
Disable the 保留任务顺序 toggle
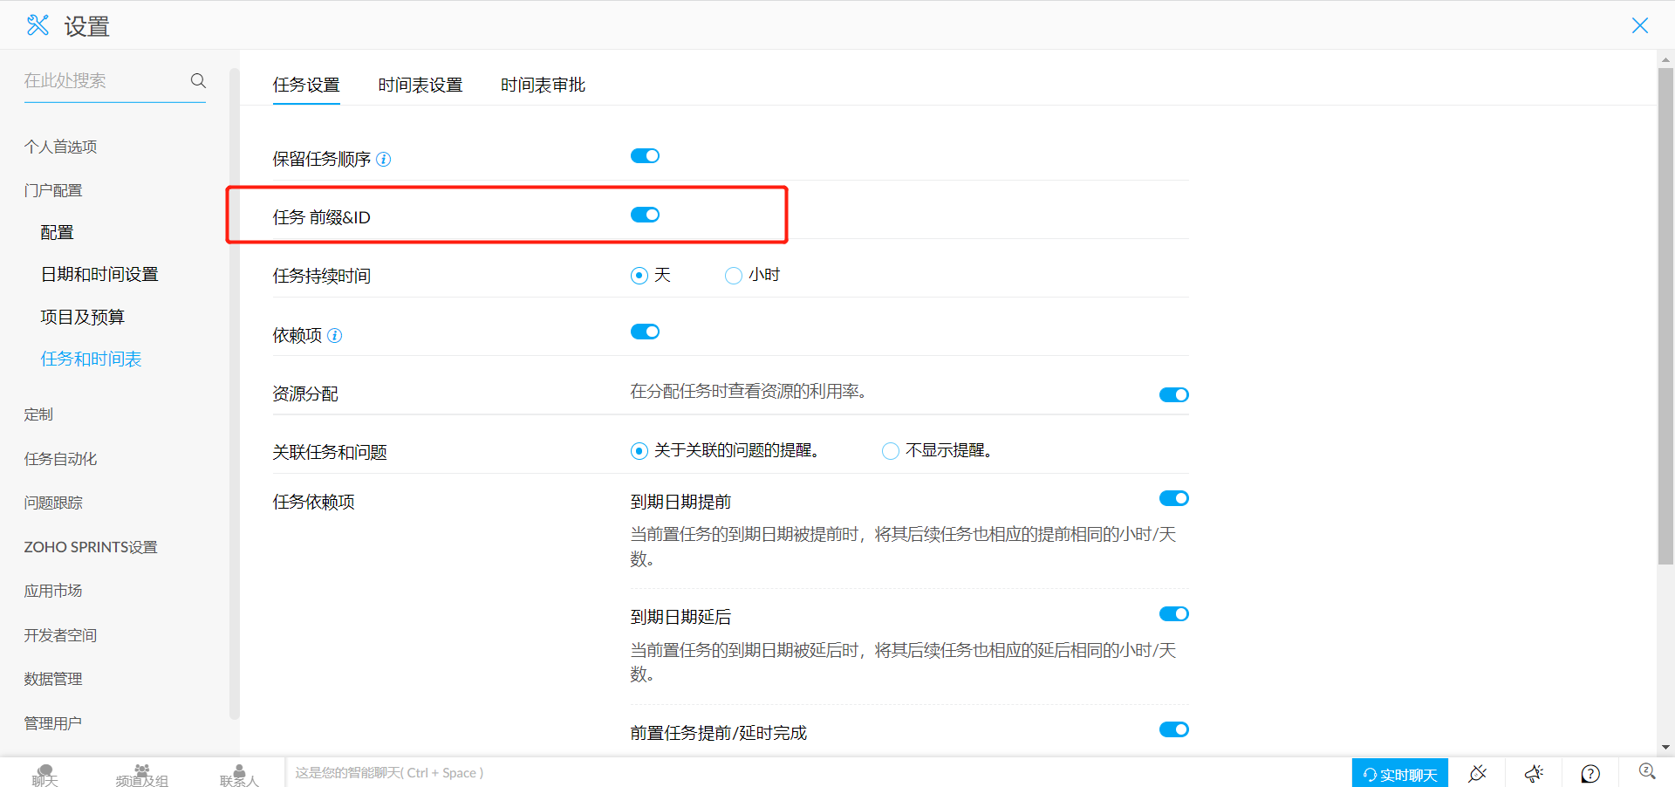(x=645, y=156)
